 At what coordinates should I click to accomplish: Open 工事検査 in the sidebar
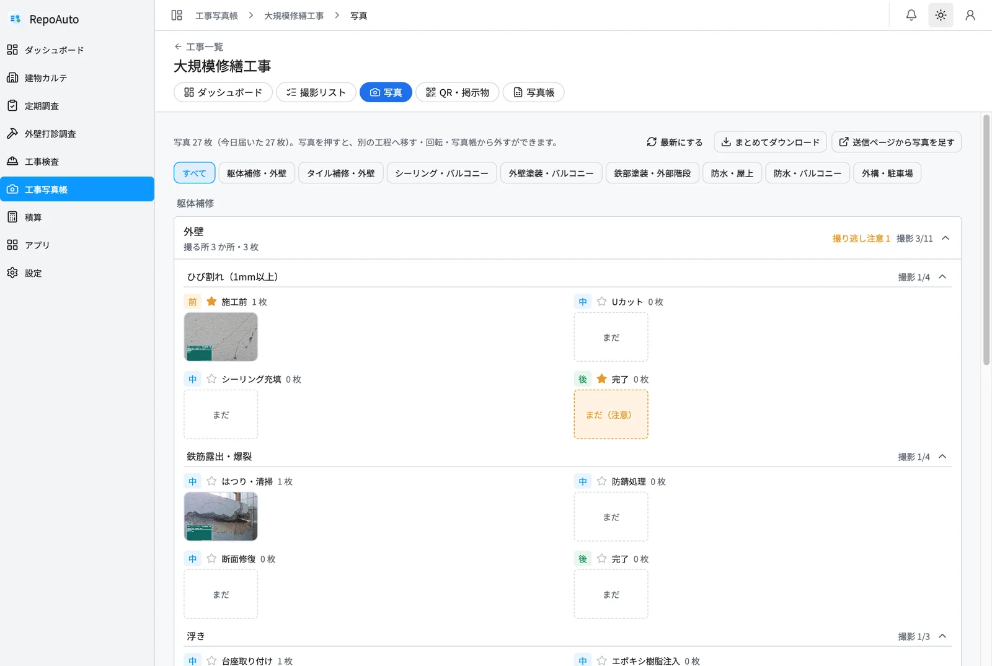(x=77, y=161)
